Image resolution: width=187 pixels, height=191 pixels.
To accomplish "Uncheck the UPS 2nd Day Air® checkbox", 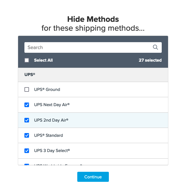I will [27, 120].
